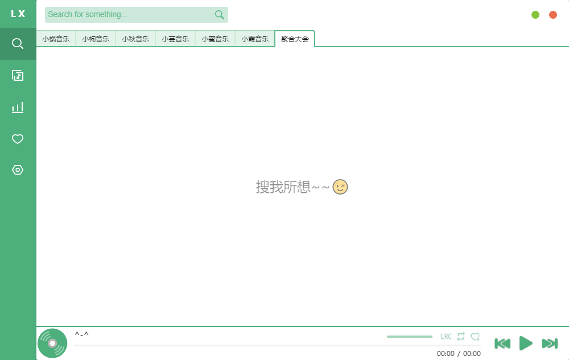Toggle the LRC desktop lyrics display
Viewport: 569px width, 360px height.
point(446,336)
